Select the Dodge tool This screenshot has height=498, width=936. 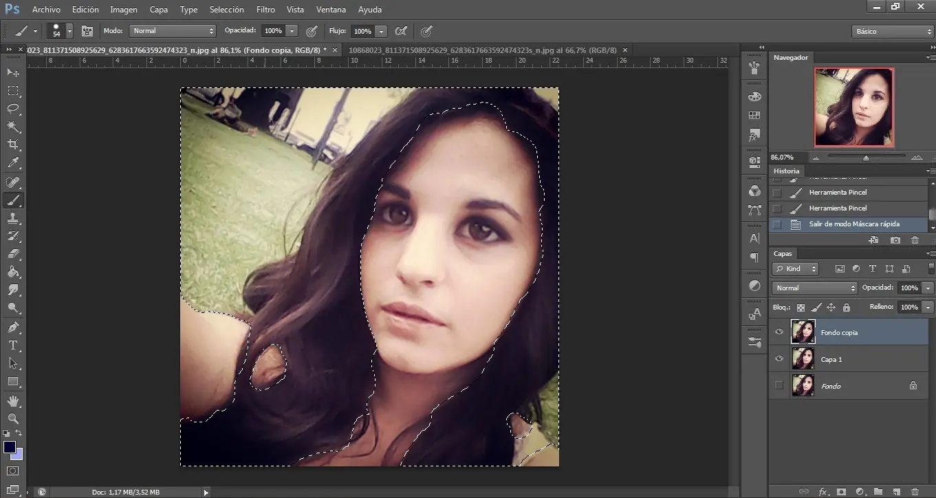point(13,307)
